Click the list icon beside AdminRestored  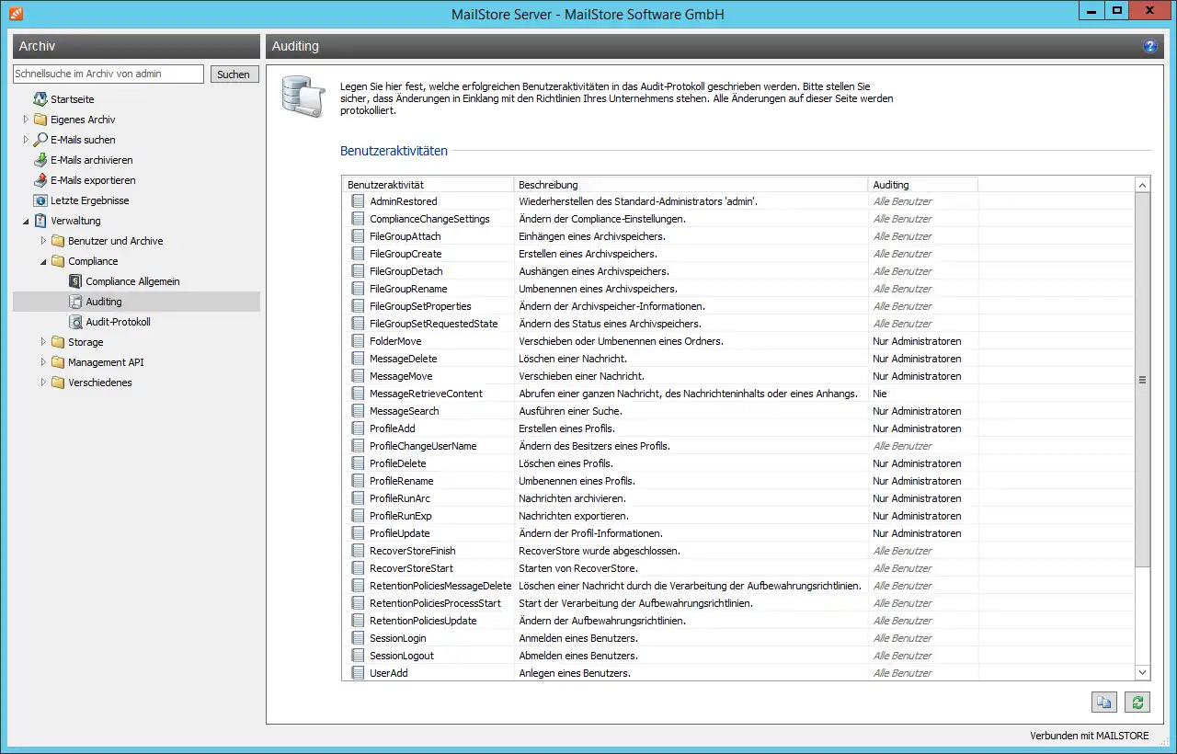[x=358, y=201]
